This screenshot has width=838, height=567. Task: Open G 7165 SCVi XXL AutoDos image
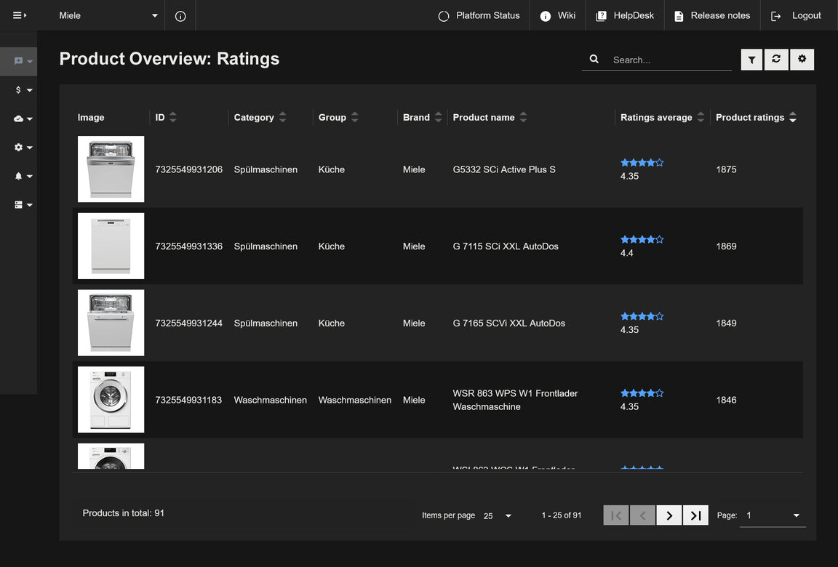pos(111,323)
